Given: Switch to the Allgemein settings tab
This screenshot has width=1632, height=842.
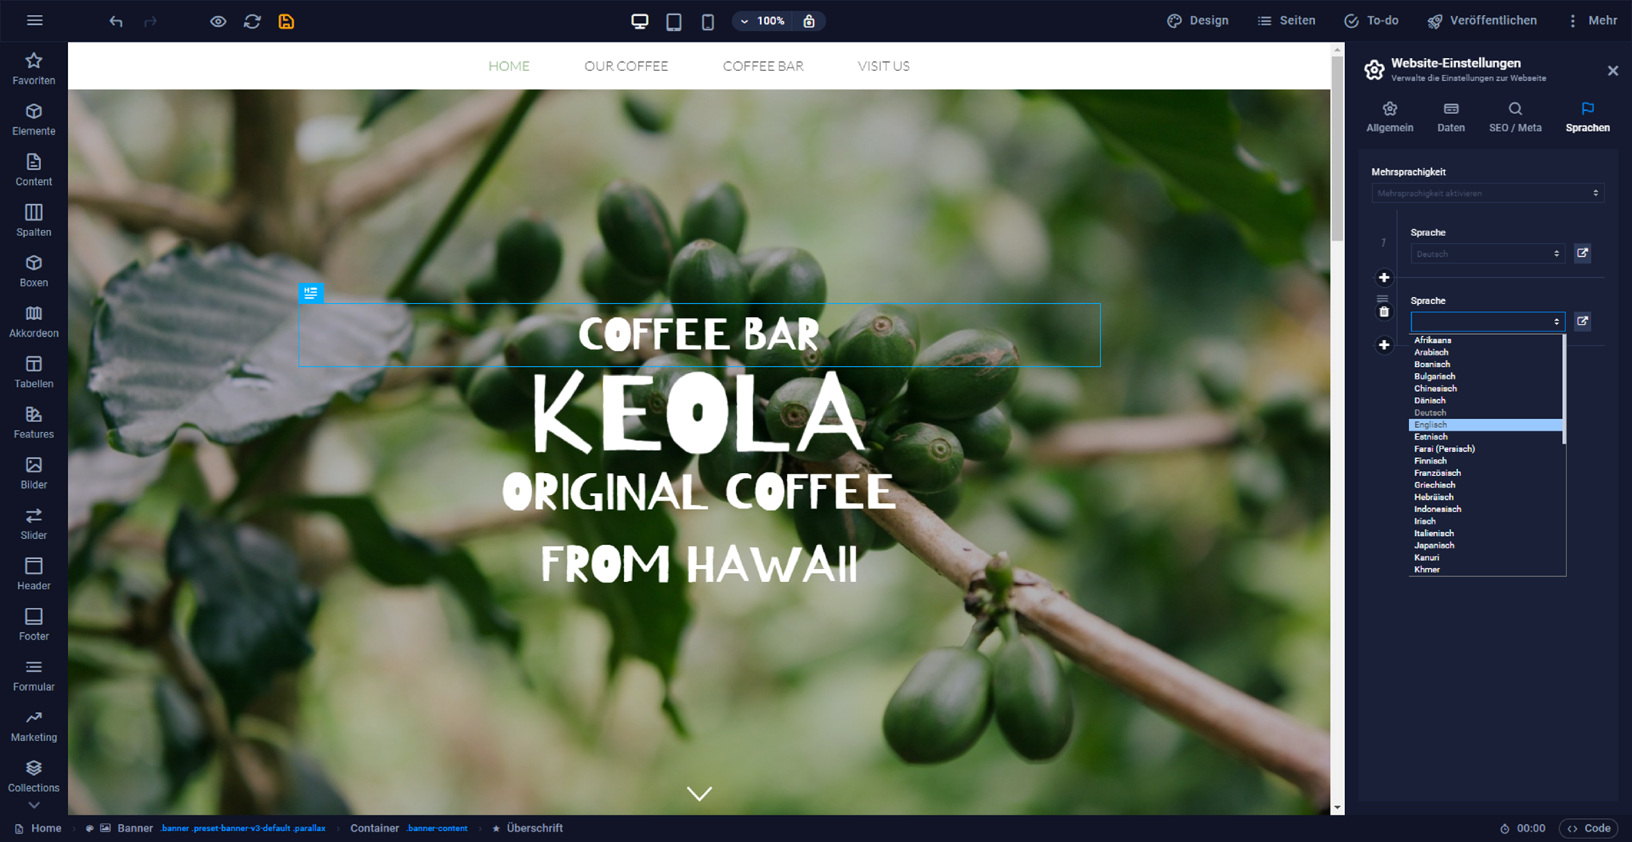Looking at the screenshot, I should click(1389, 117).
